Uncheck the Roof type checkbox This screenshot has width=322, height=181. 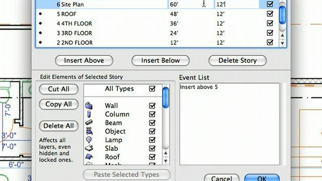pyautogui.click(x=152, y=157)
